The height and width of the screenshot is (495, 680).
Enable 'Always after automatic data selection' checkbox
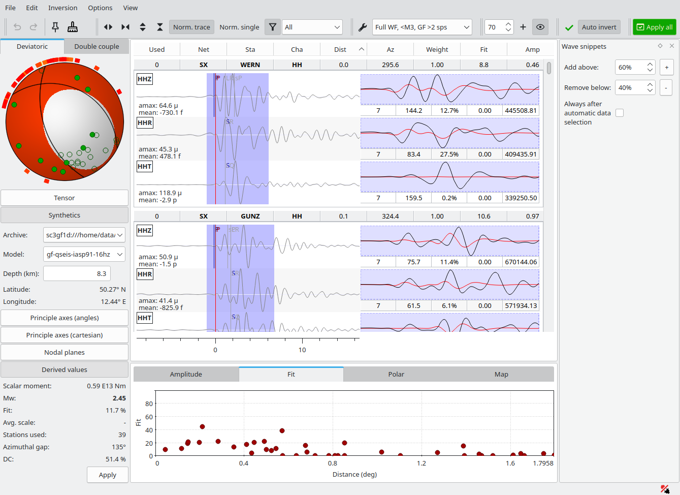click(620, 113)
